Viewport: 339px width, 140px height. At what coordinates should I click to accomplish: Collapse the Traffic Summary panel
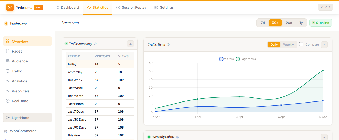[x=130, y=44]
